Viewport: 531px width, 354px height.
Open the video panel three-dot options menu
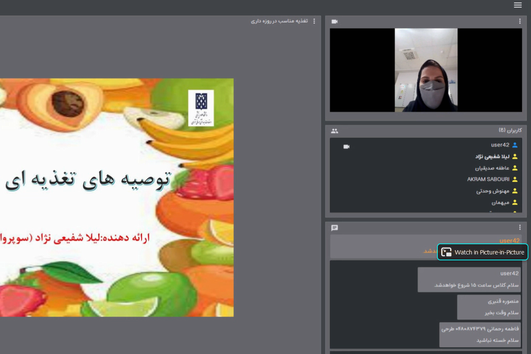click(520, 22)
